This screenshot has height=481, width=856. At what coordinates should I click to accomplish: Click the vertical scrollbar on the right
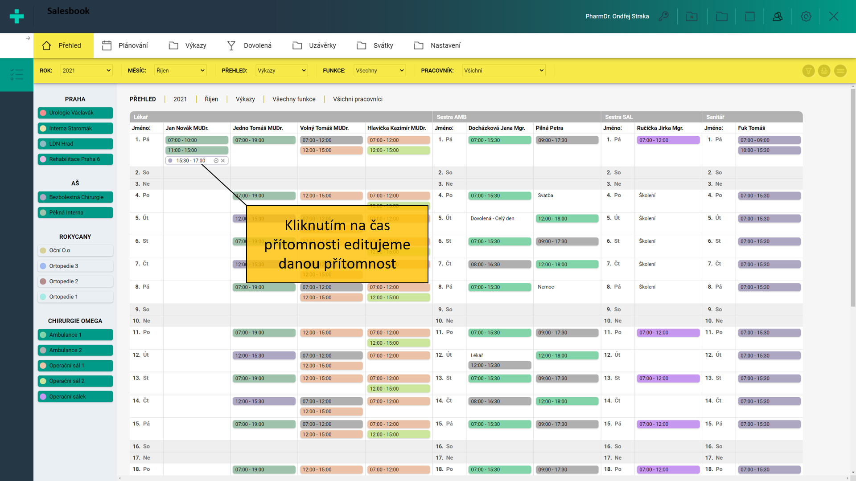click(852, 198)
